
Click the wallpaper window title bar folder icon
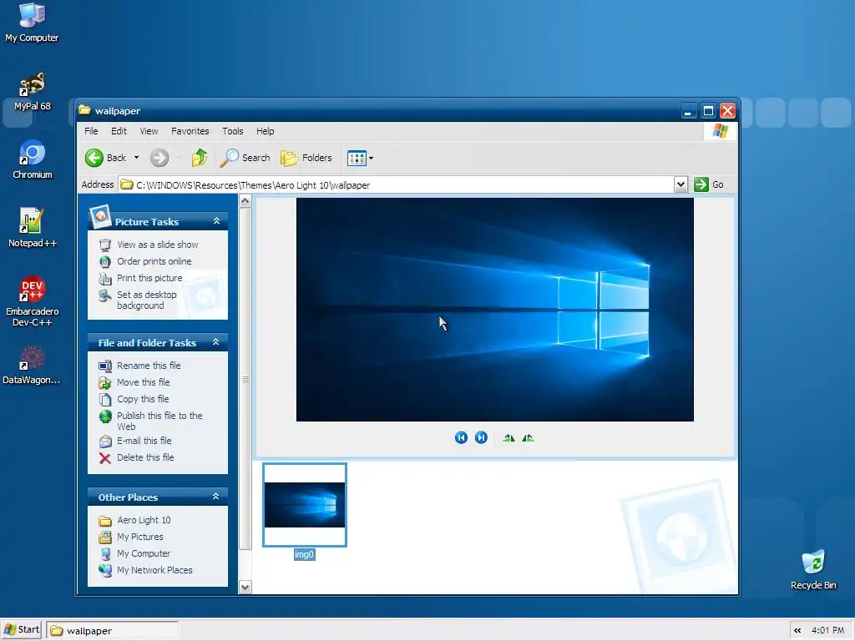[84, 110]
